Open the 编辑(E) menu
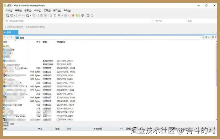This screenshot has width=220, height=139. click(x=18, y=10)
